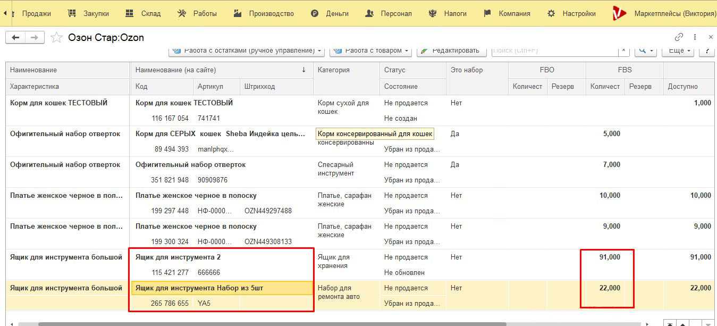Screen dimensions: 717x326
Task: Click the horizontal scrollbar thumb
Action: tap(272, 323)
